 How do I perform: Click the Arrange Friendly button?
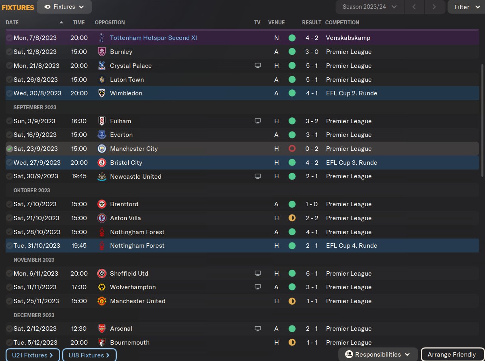coord(452,355)
